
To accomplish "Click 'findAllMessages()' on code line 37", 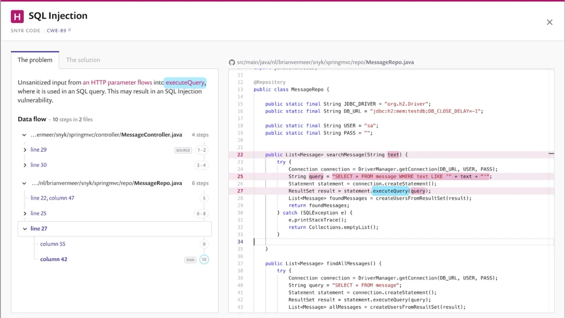I will pos(352,264).
